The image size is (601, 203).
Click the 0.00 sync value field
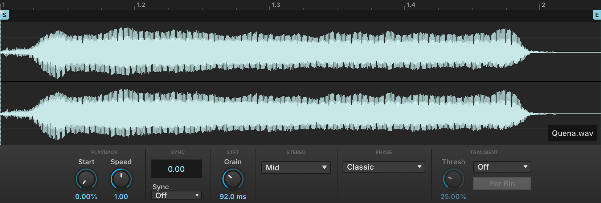point(176,169)
